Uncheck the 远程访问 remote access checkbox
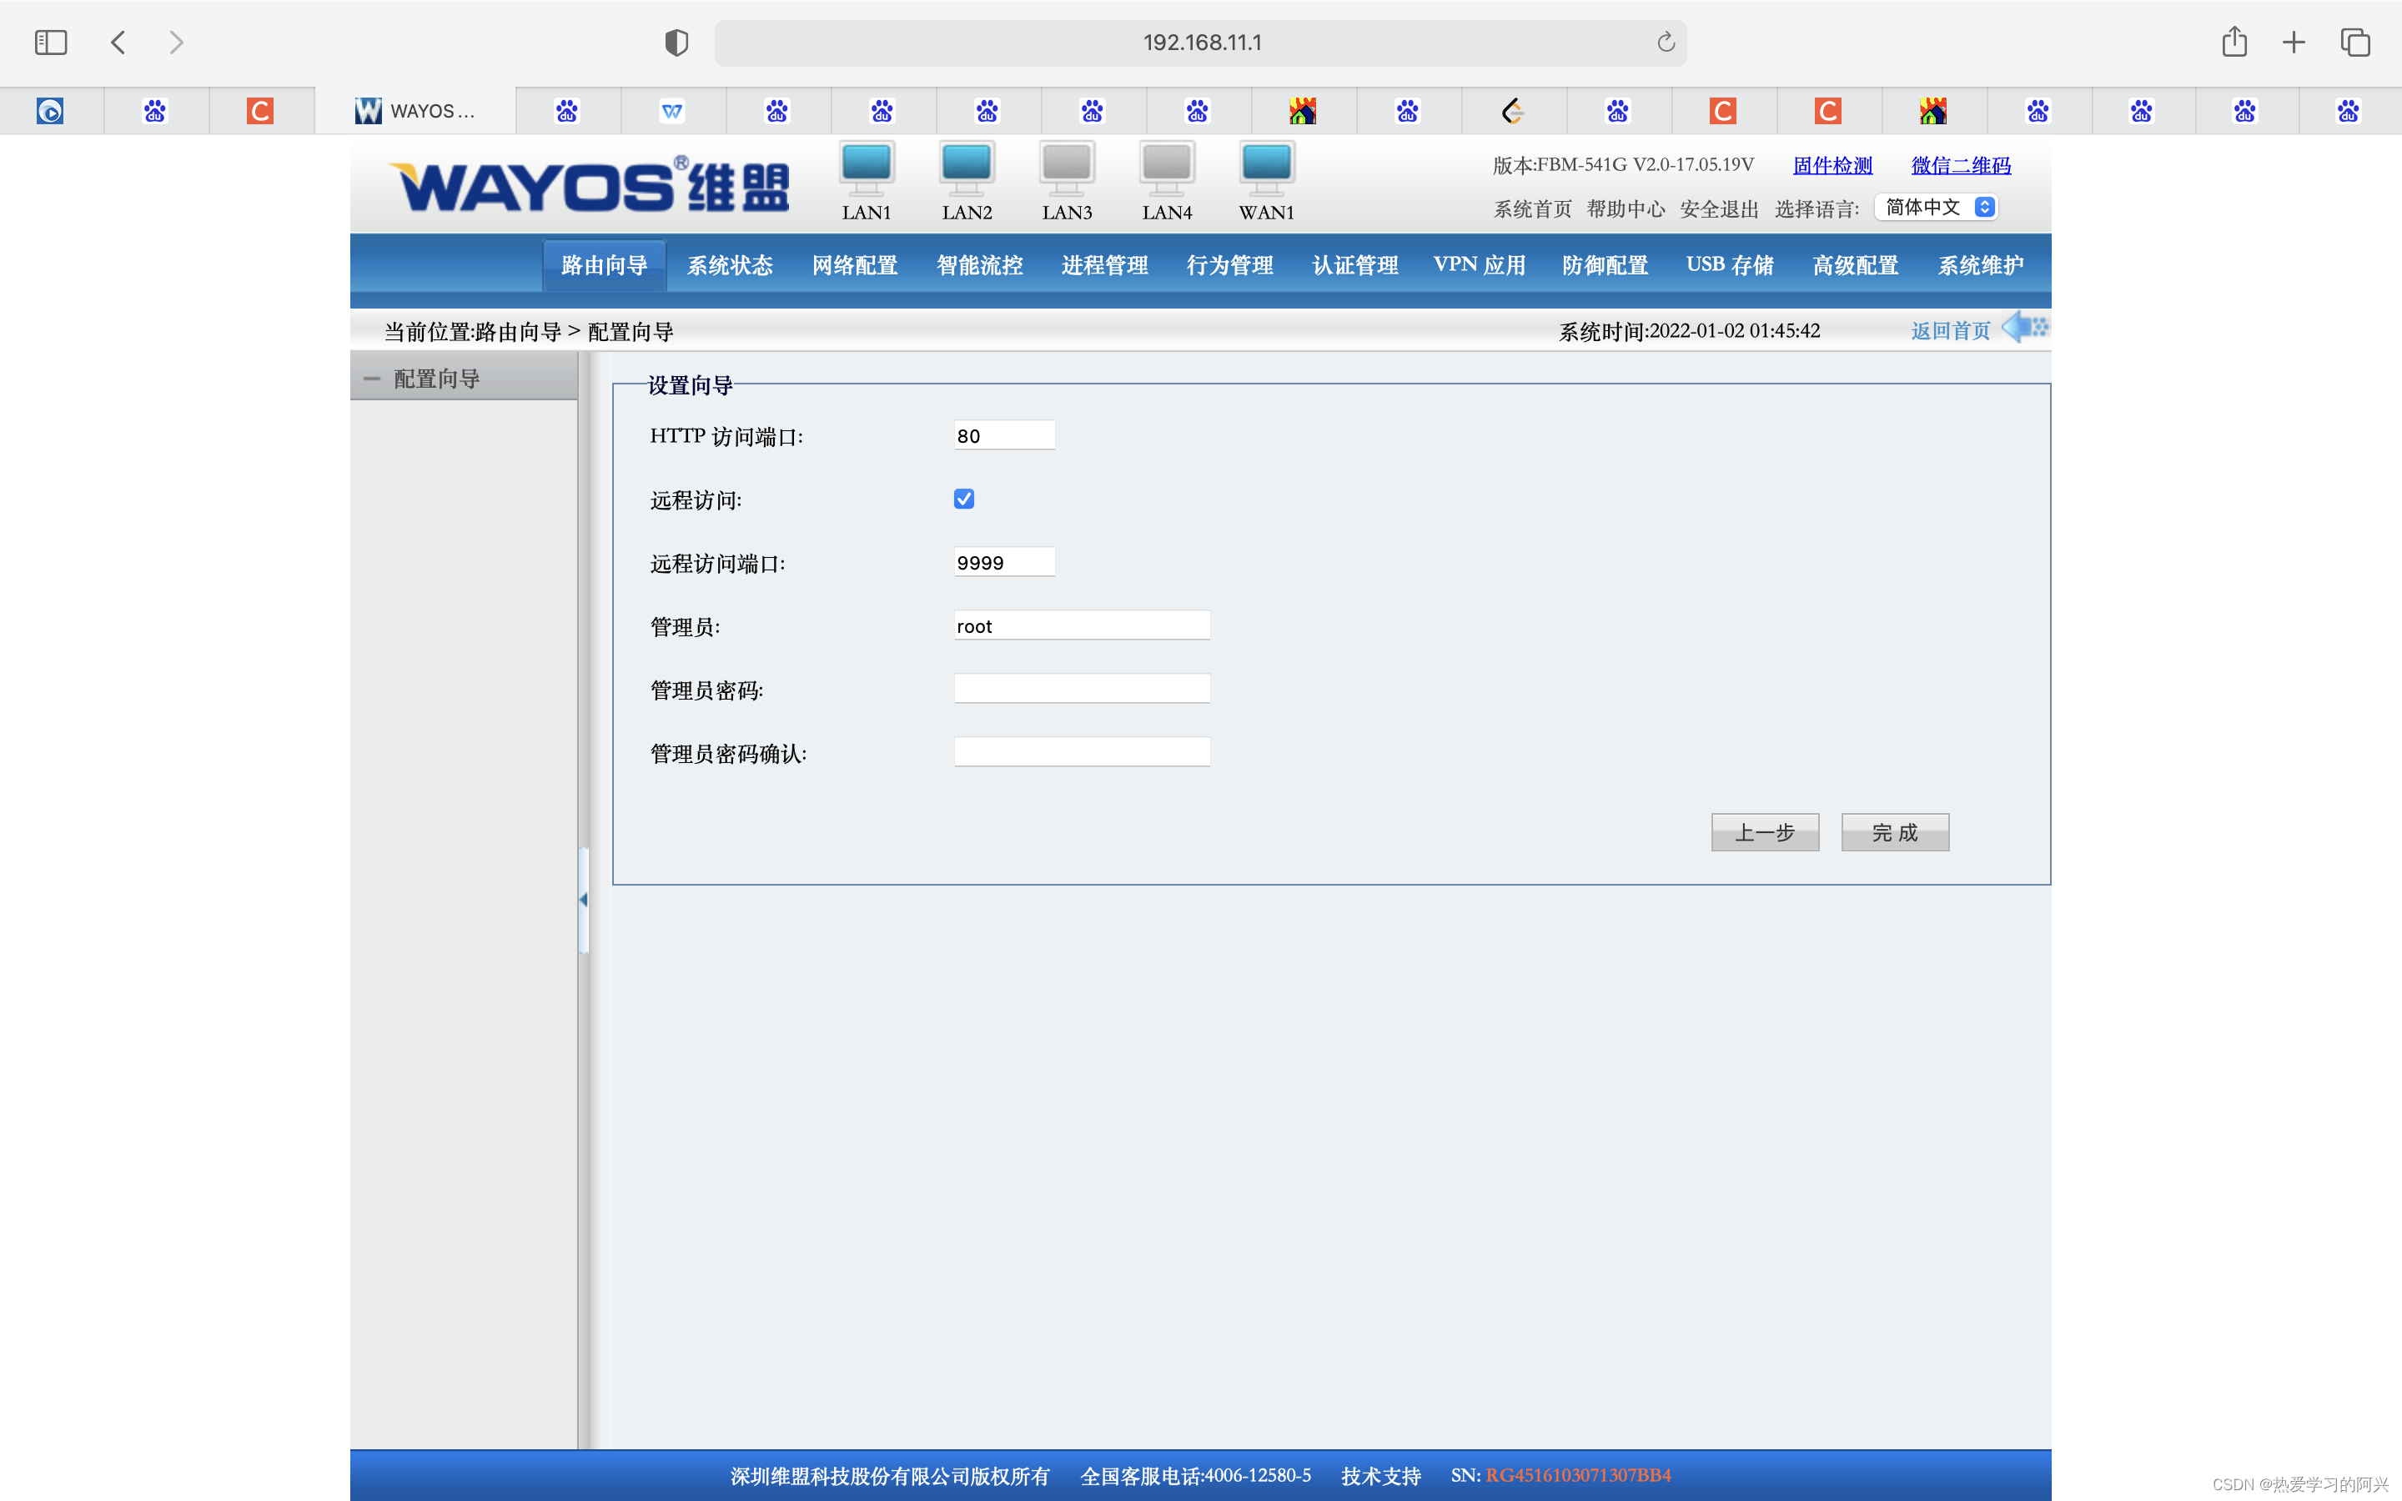2402x1501 pixels. (964, 499)
